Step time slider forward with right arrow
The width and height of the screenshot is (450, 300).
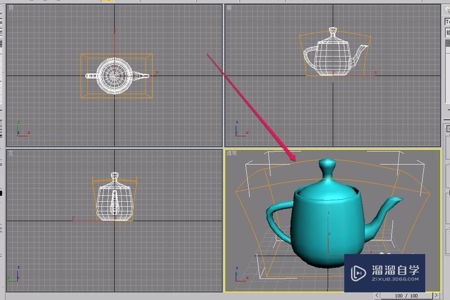pyautogui.click(x=436, y=295)
